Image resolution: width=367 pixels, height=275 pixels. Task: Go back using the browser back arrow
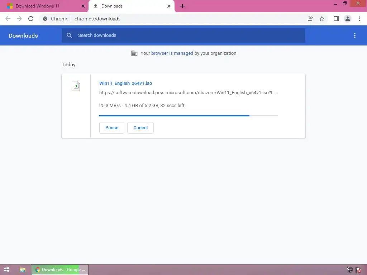pos(8,19)
